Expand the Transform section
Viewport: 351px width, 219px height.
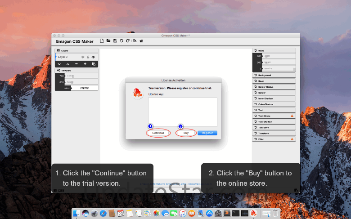pyautogui.click(x=274, y=133)
